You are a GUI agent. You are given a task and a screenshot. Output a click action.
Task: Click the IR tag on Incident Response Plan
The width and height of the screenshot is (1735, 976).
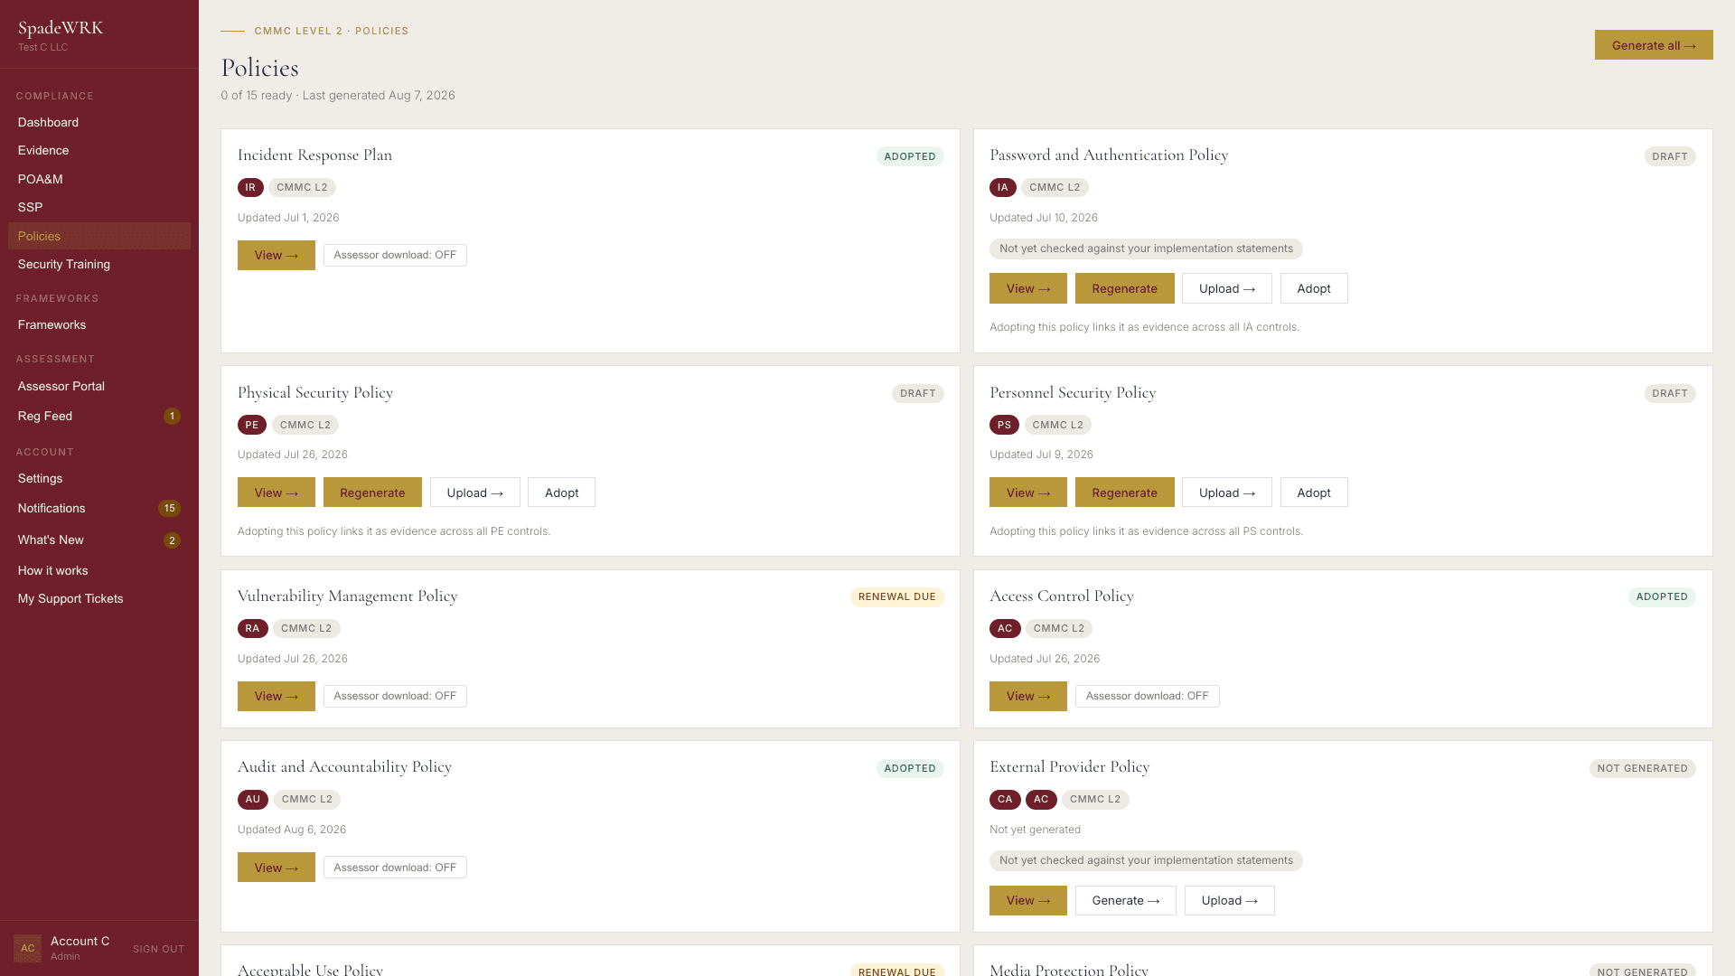[x=250, y=188]
